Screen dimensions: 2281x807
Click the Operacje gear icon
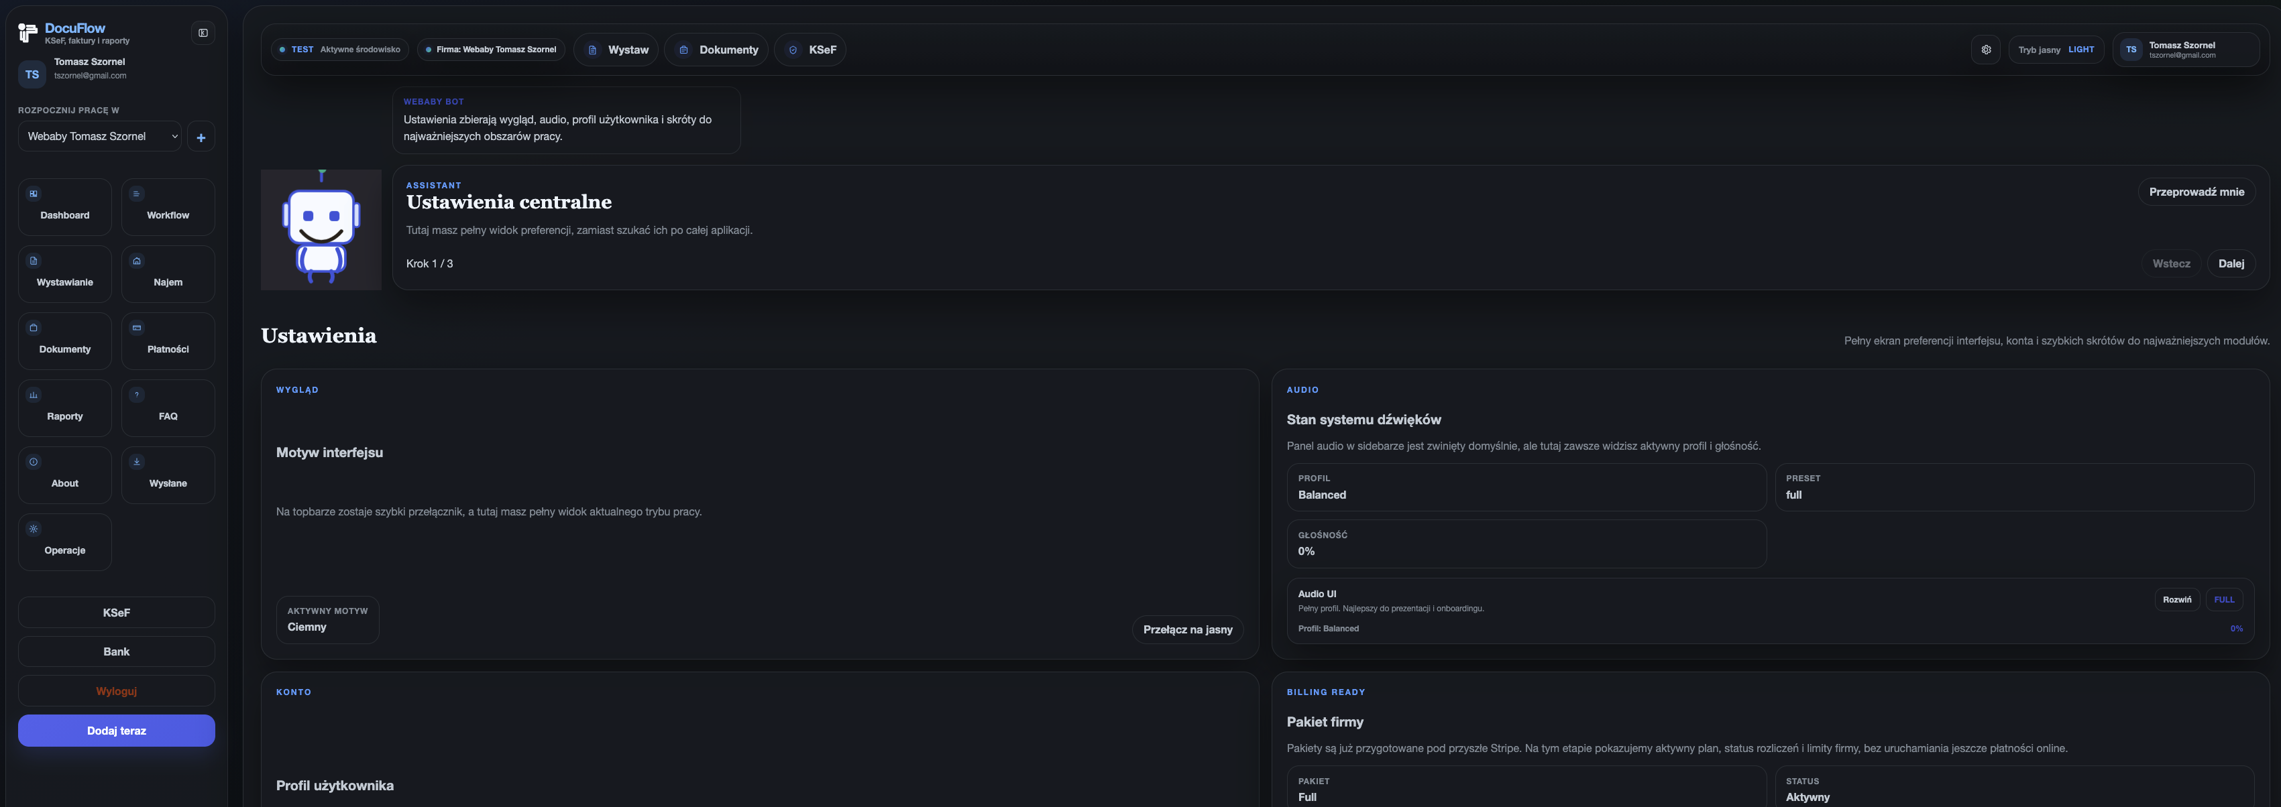coord(34,529)
